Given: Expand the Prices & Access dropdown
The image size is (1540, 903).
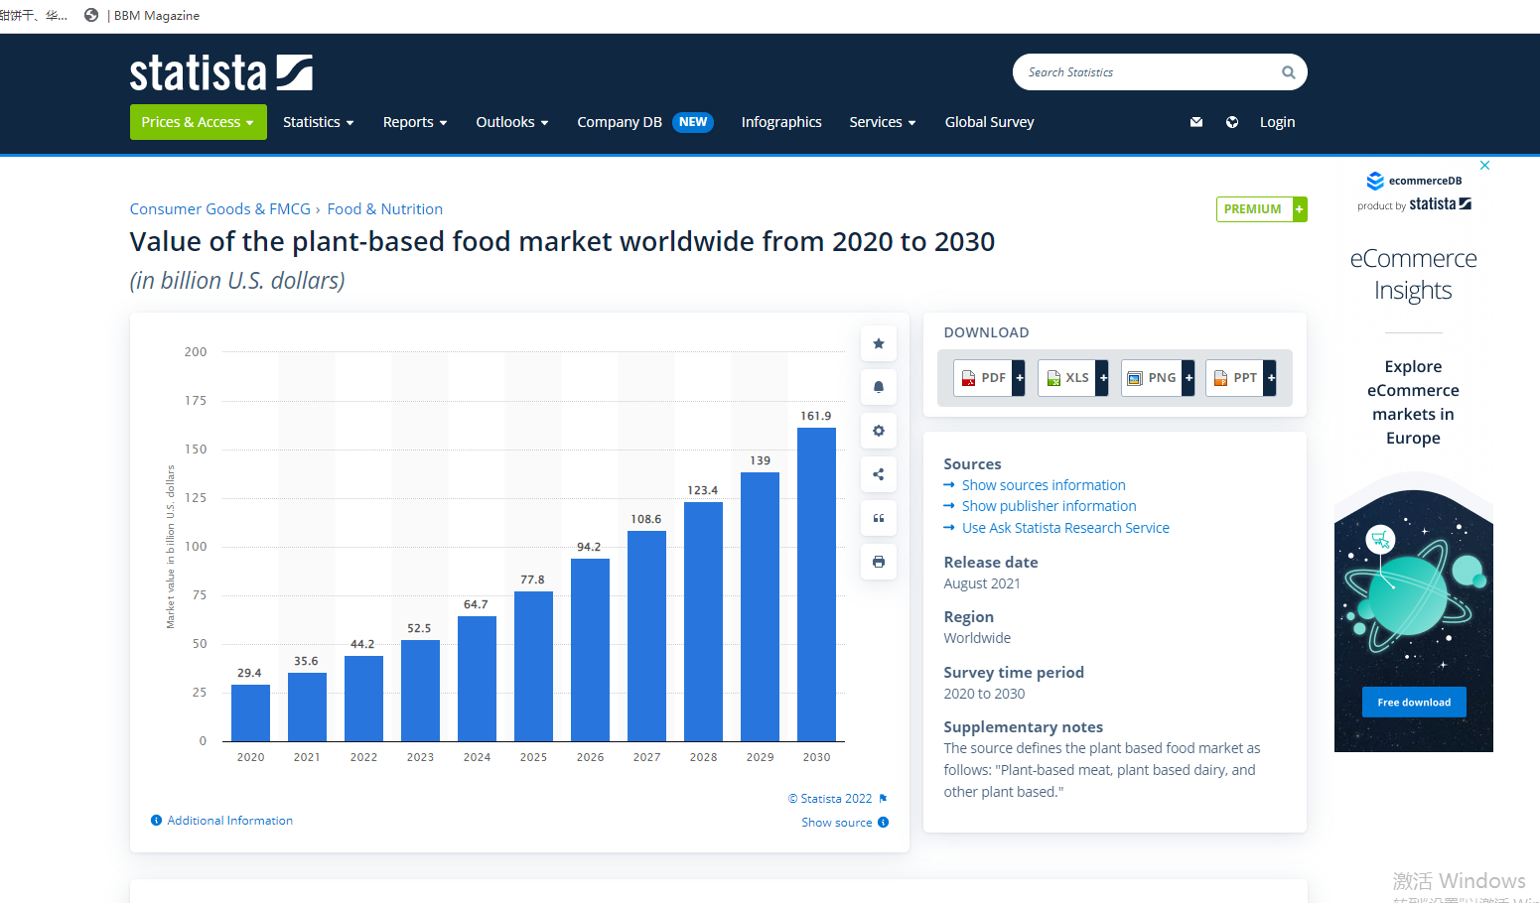Looking at the screenshot, I should click(x=198, y=122).
